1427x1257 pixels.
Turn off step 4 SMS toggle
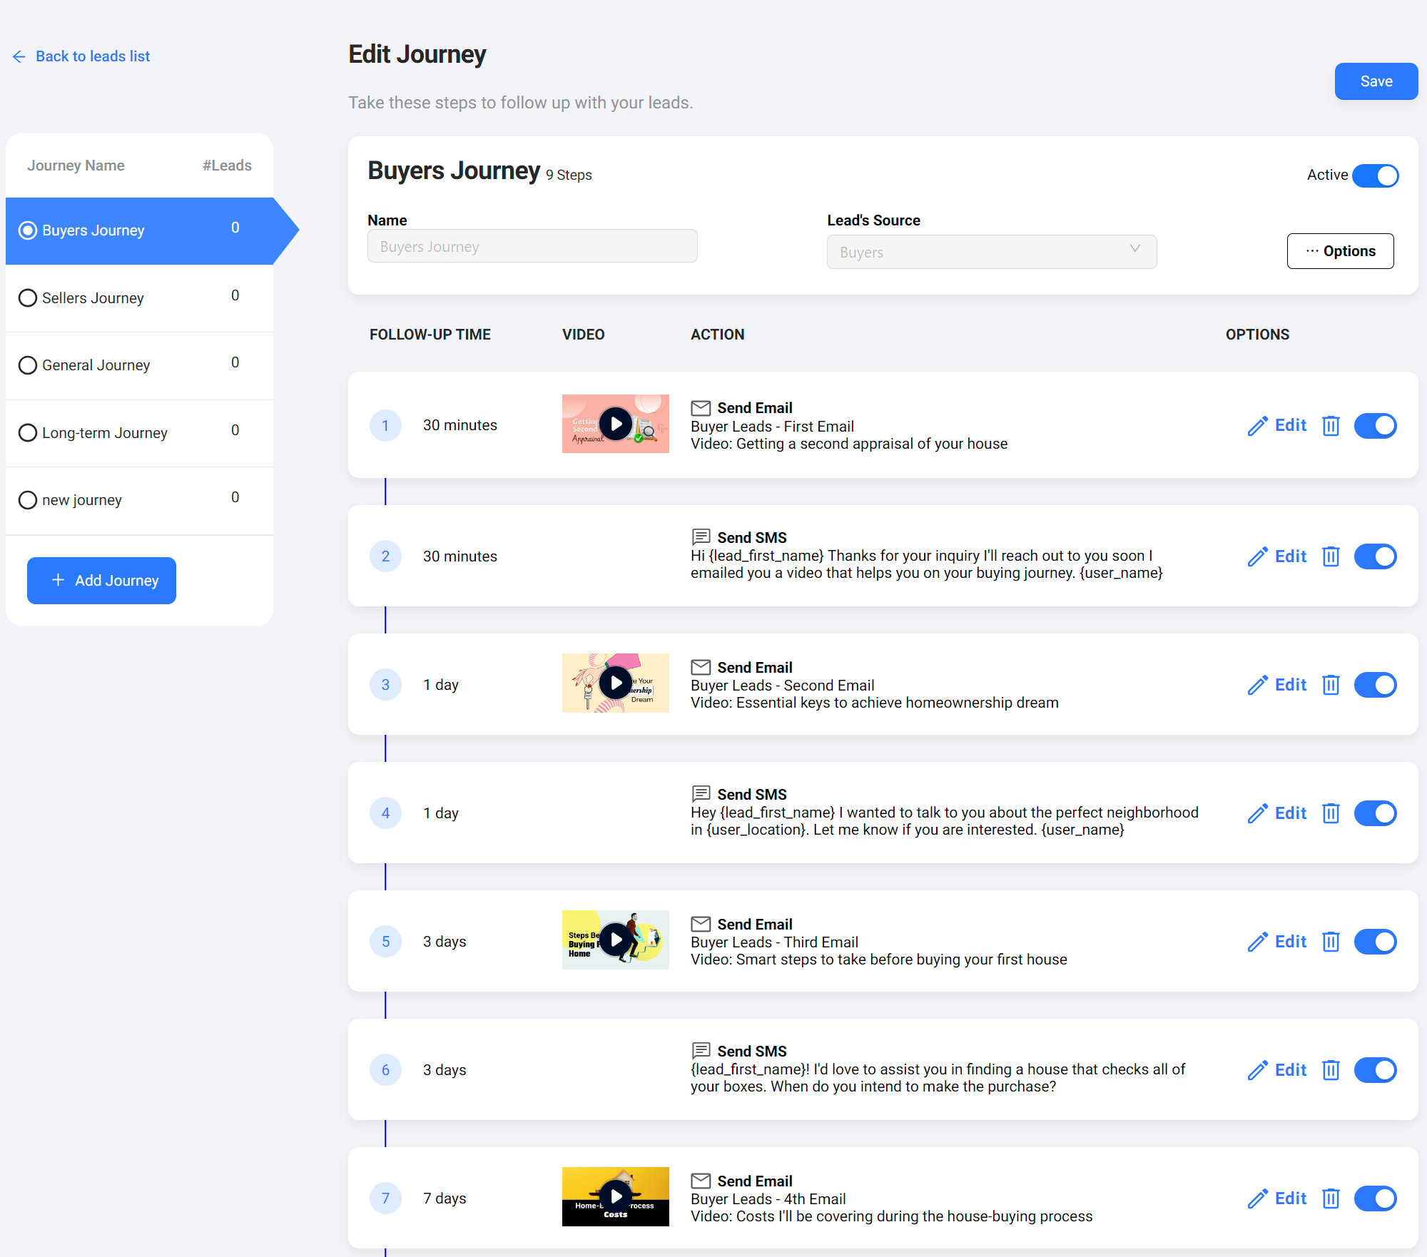click(1375, 813)
